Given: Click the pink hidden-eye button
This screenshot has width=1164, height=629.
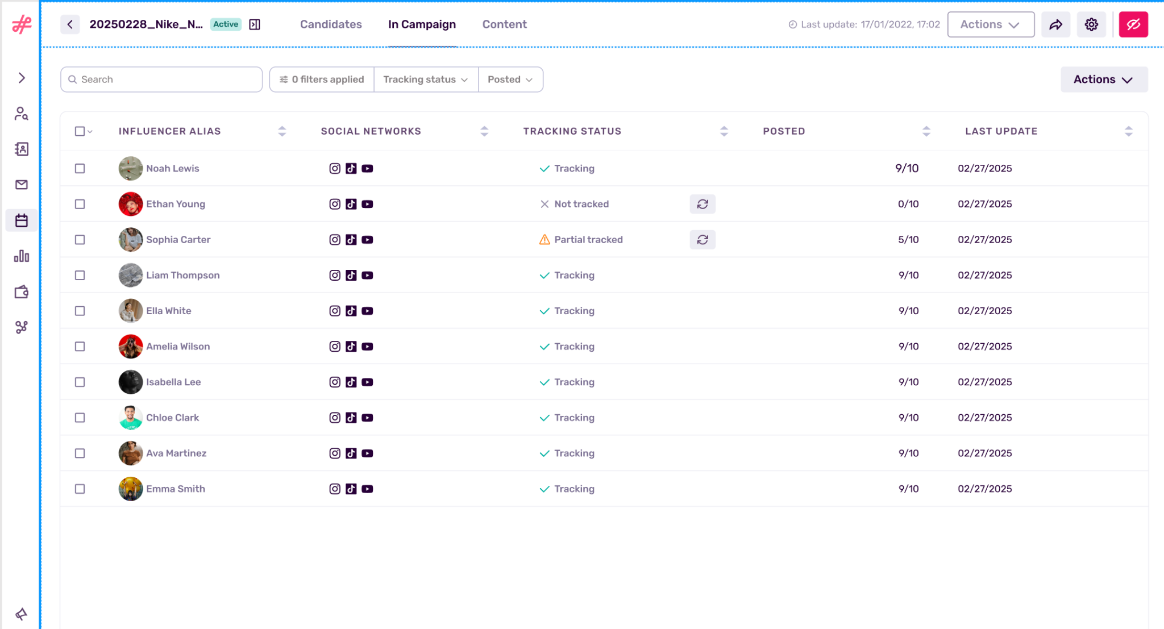Looking at the screenshot, I should point(1133,24).
